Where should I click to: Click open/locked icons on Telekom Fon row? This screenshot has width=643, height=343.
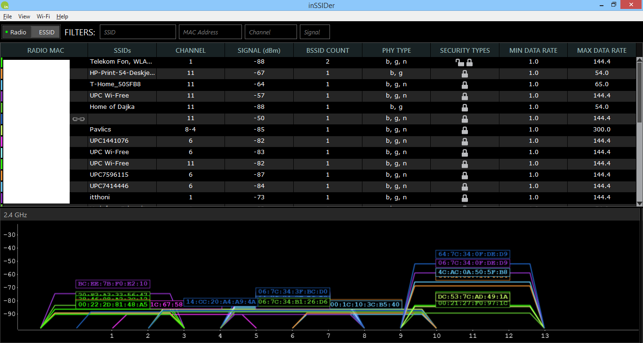pyautogui.click(x=465, y=62)
